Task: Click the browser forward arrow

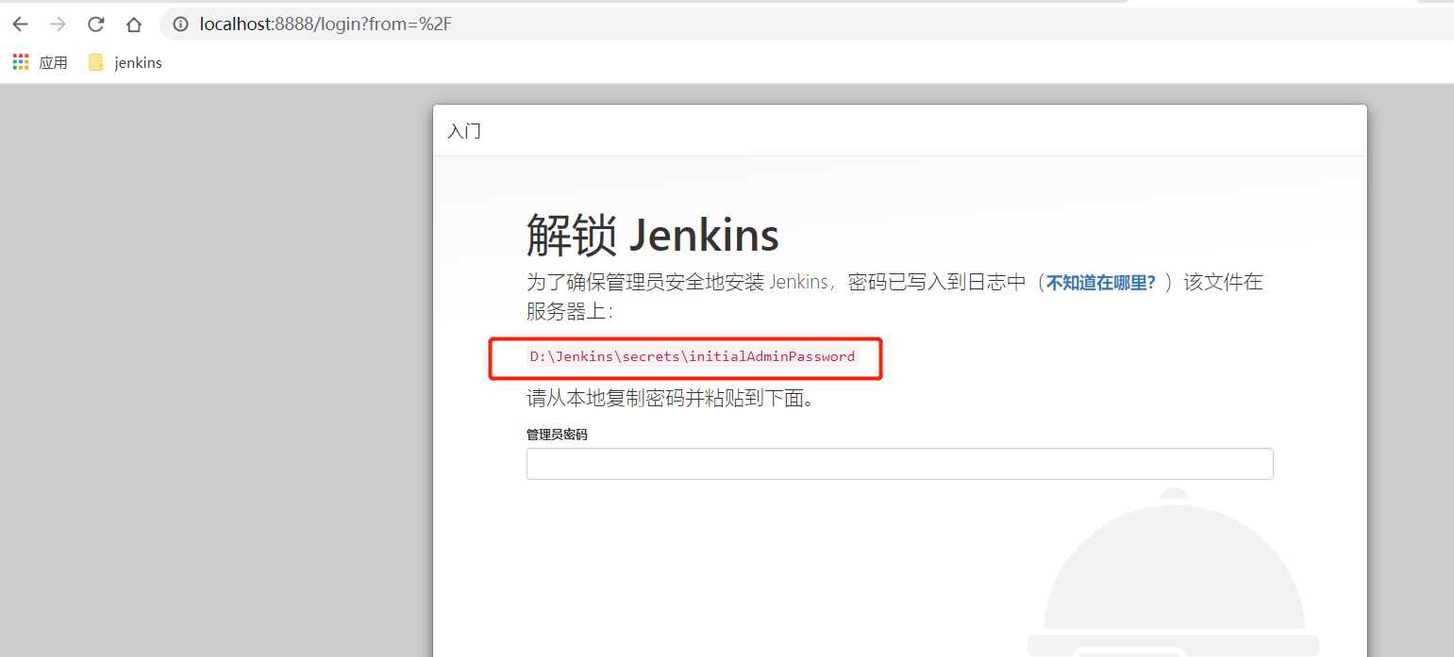Action: pyautogui.click(x=58, y=25)
